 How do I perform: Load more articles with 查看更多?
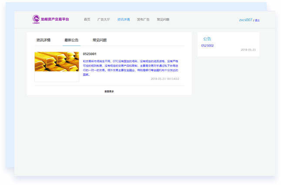coord(109,91)
